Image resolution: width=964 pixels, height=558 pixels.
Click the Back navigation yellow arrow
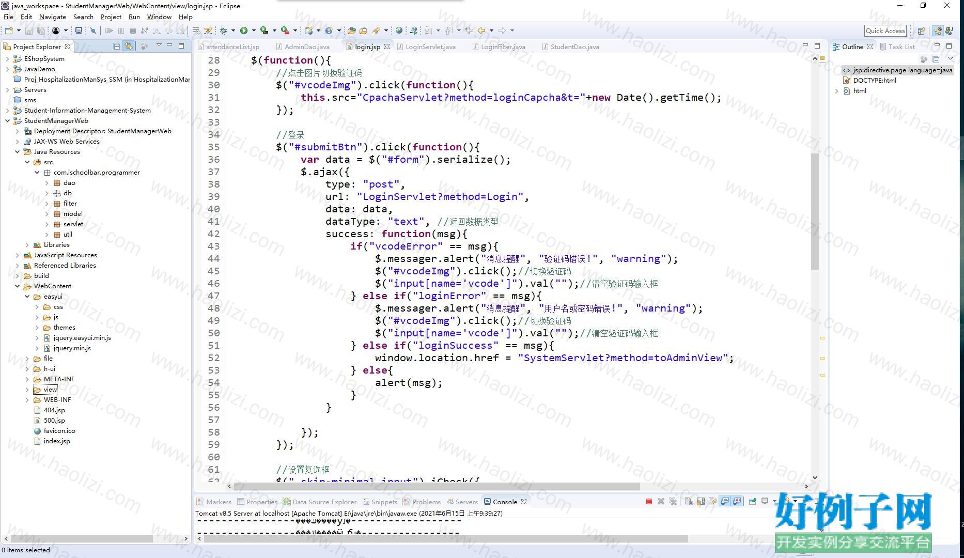point(481,30)
